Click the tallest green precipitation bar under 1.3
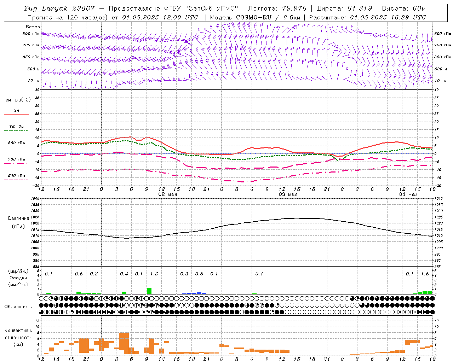The height and width of the screenshot is (362, 453). tap(149, 291)
